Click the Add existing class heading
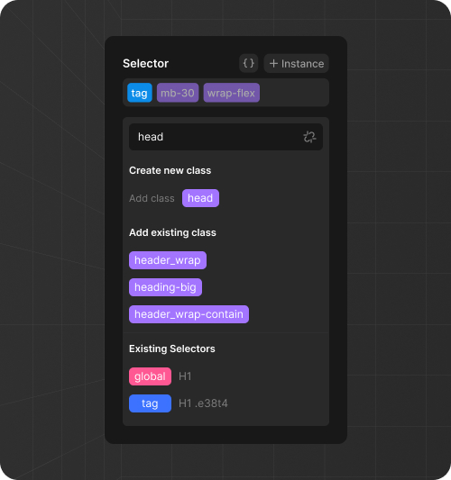Viewport: 451px width, 480px height. tap(172, 232)
